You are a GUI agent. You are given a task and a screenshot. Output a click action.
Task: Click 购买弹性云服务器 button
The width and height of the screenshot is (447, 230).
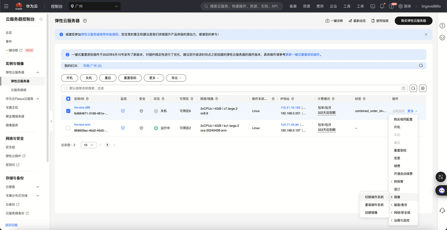pos(413,21)
